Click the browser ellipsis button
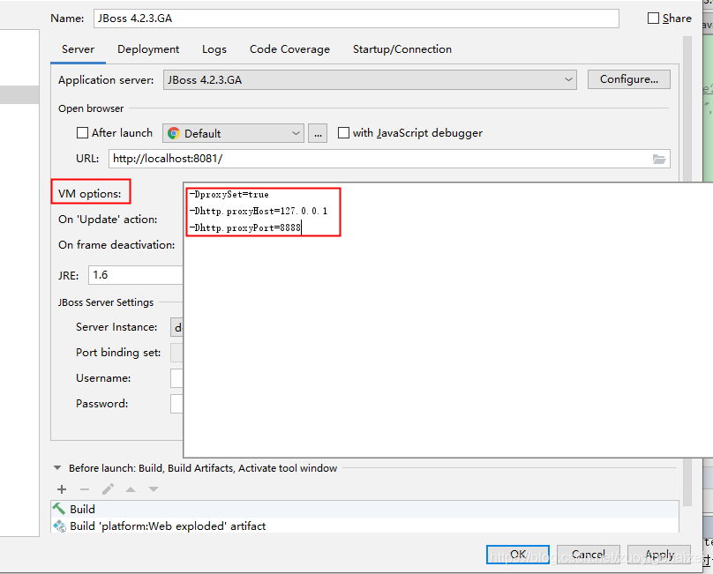The height and width of the screenshot is (574, 713). 318,133
